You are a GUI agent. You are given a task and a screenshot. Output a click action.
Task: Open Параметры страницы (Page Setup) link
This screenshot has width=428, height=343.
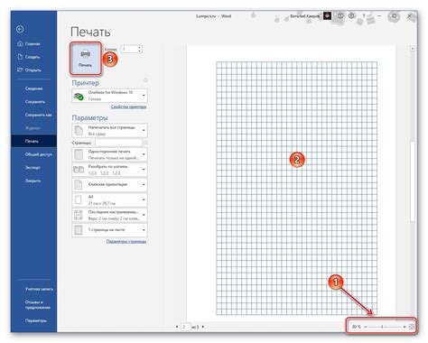click(x=126, y=241)
